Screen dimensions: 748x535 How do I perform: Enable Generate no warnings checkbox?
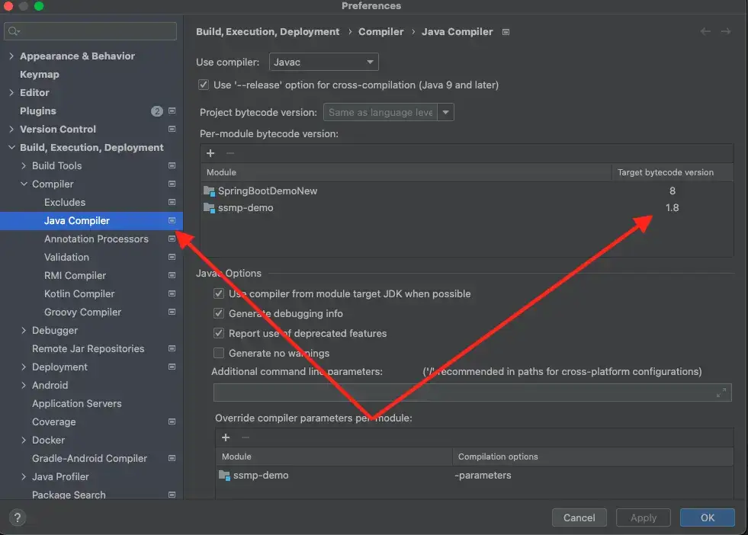click(x=220, y=354)
